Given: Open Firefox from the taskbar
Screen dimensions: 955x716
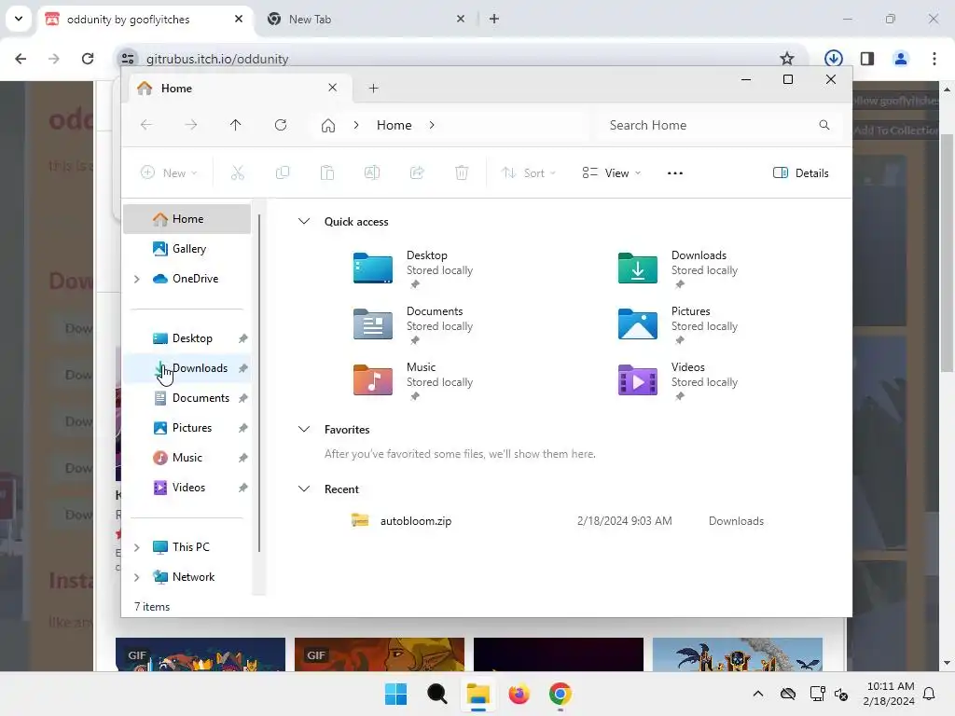Looking at the screenshot, I should 519,694.
